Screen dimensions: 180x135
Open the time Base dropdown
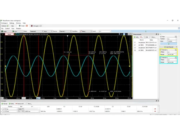[x=172, y=41]
